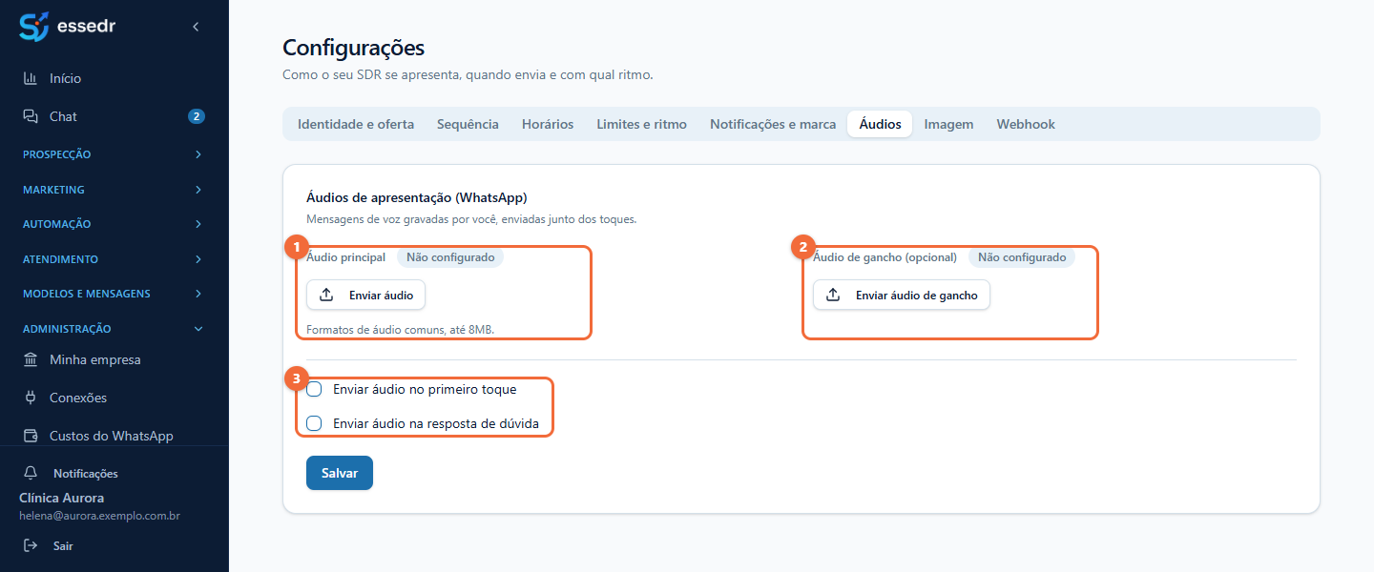This screenshot has width=1374, height=572.
Task: Click the Salvar button
Action: [x=340, y=473]
